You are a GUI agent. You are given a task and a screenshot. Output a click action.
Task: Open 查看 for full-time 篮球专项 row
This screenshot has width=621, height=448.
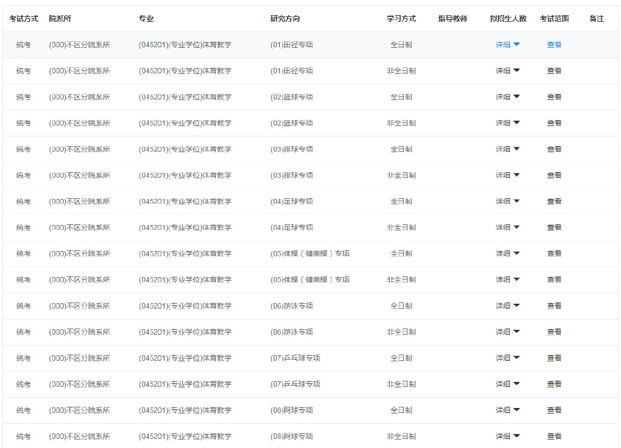[x=554, y=97]
